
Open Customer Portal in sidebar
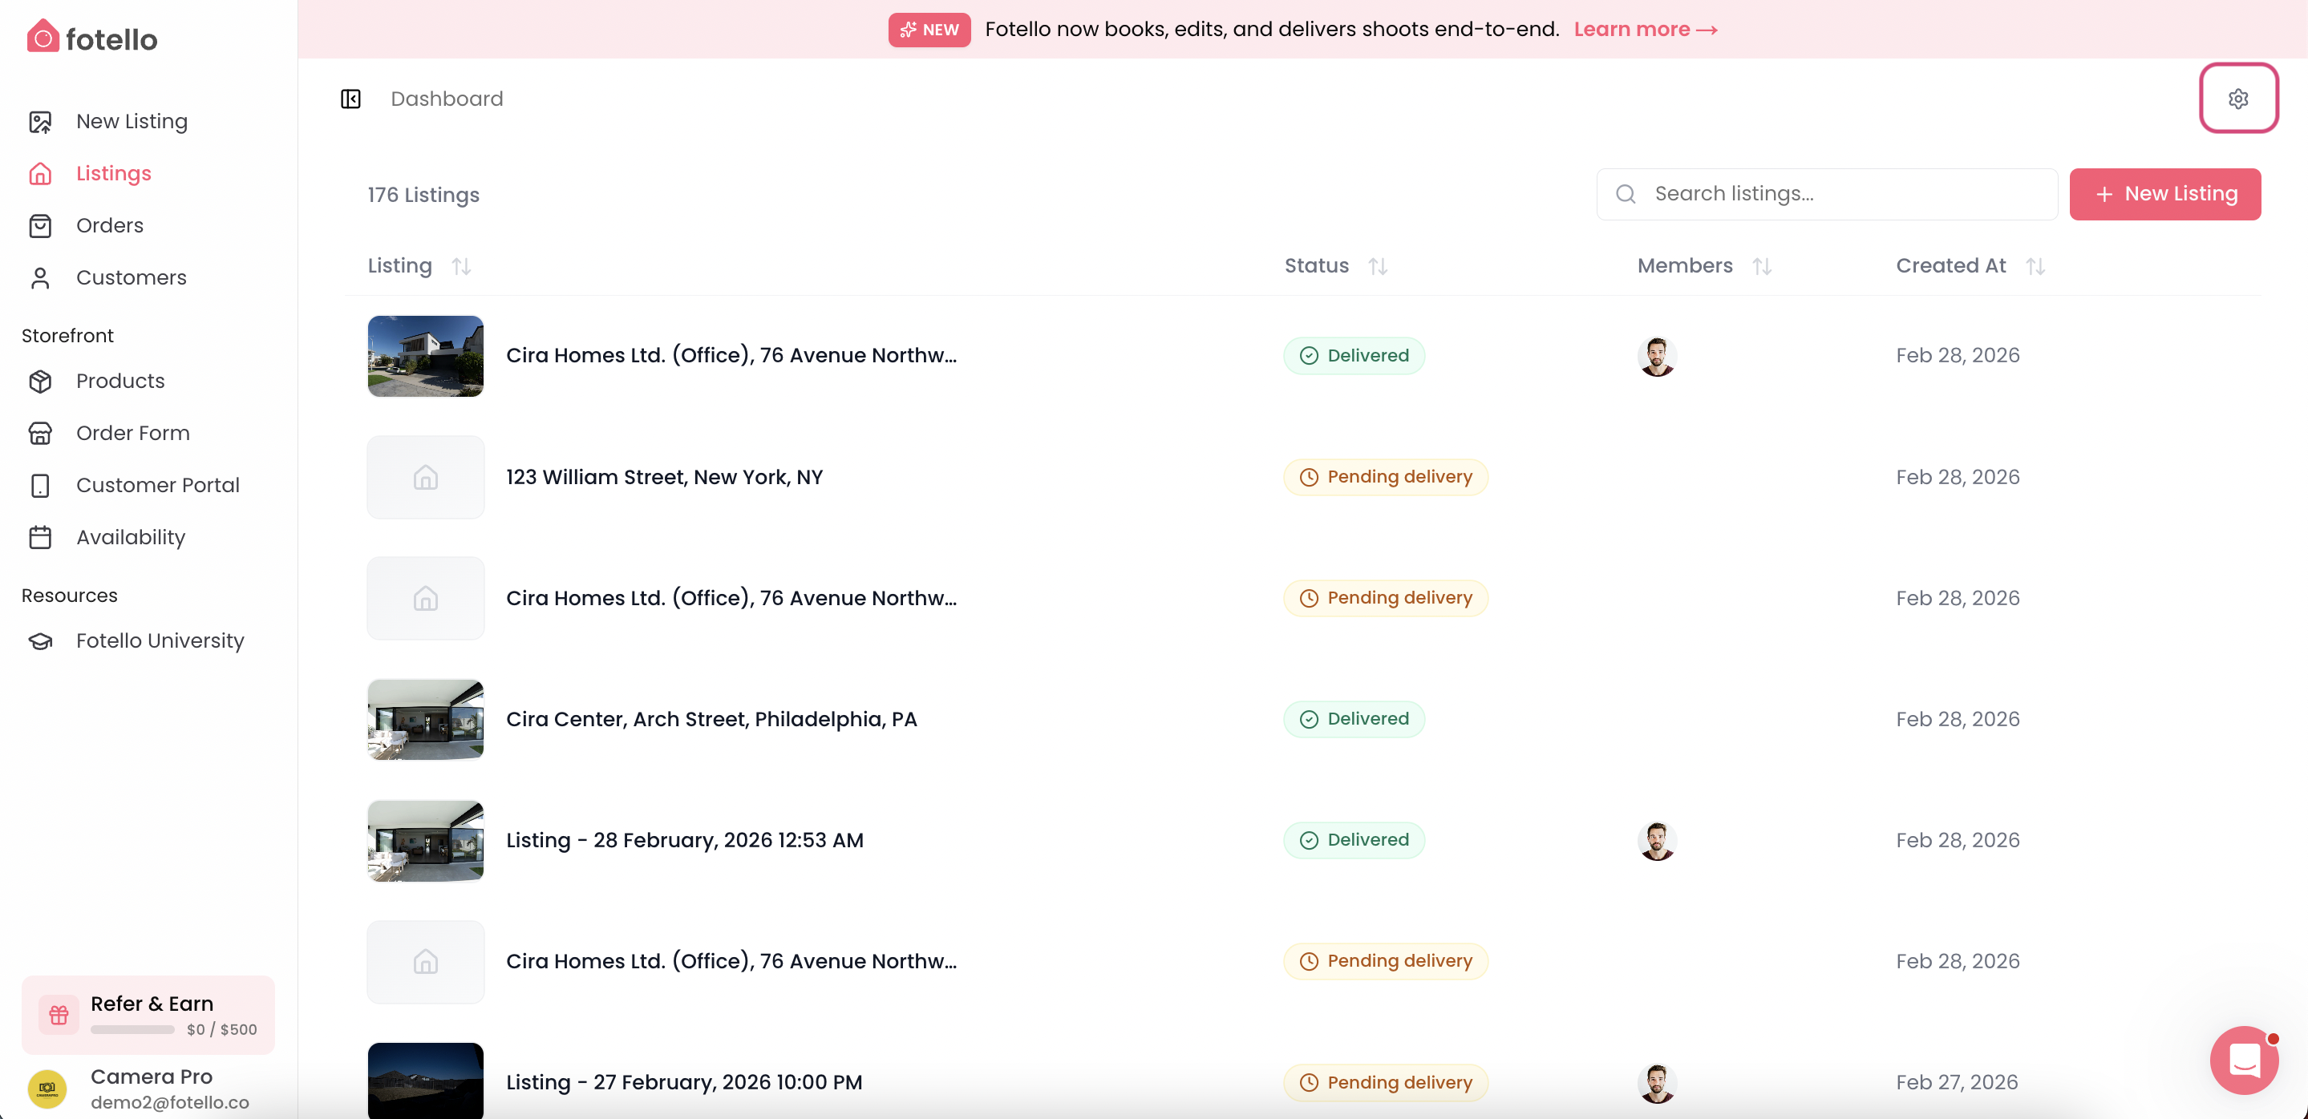coord(158,485)
